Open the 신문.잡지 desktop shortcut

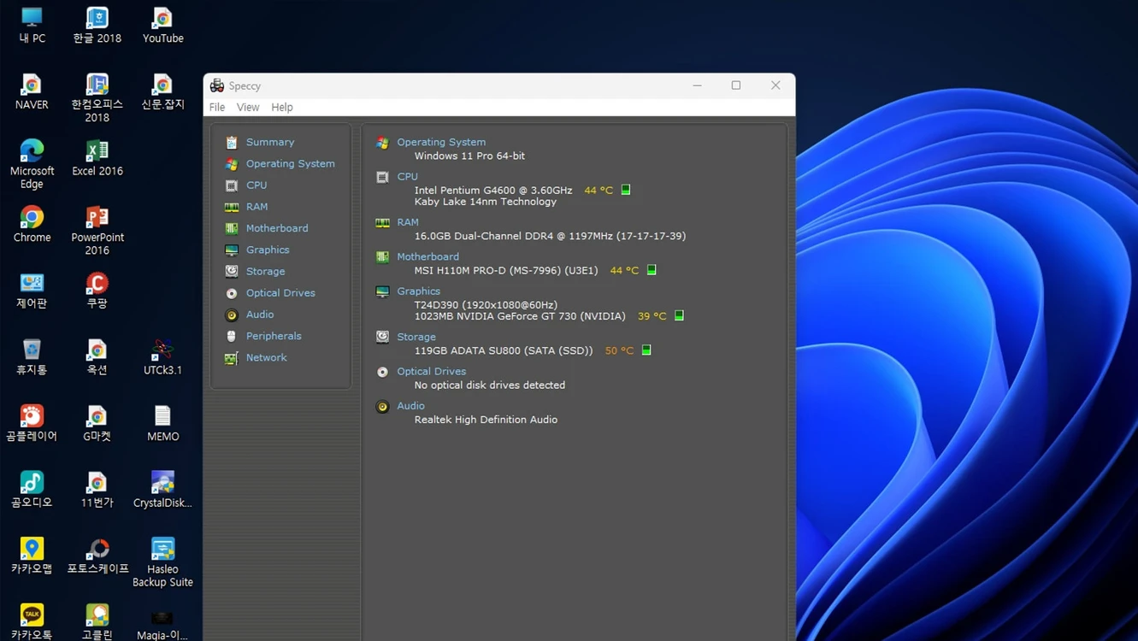click(162, 91)
